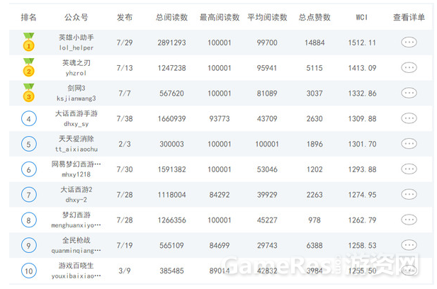Click the gold rank 1 medal
This screenshot has height=289, width=437.
(x=29, y=42)
